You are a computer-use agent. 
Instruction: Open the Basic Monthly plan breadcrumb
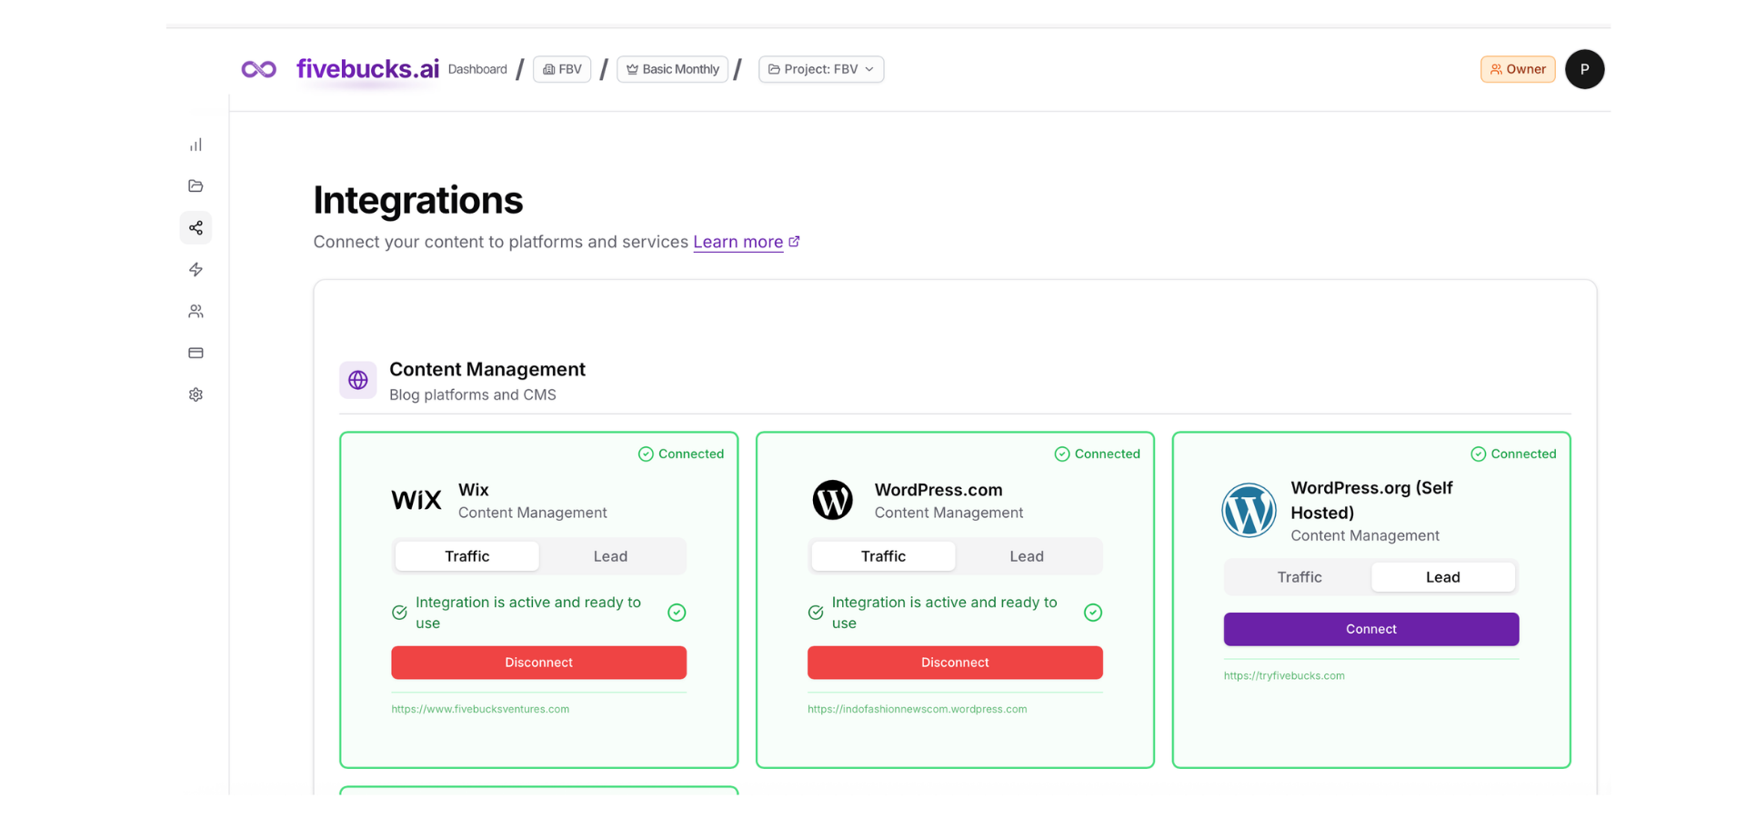coord(672,69)
